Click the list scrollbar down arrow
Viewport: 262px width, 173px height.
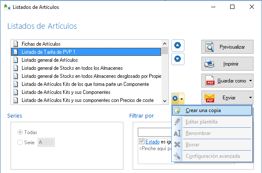point(165,101)
